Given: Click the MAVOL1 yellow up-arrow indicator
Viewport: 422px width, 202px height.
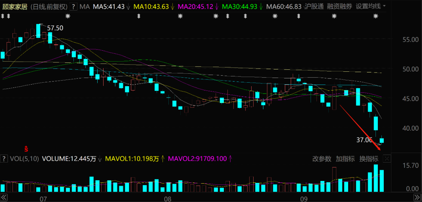Looking at the screenshot, I should tap(163, 159).
